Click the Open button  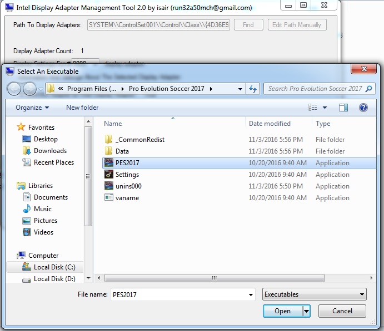point(283,311)
